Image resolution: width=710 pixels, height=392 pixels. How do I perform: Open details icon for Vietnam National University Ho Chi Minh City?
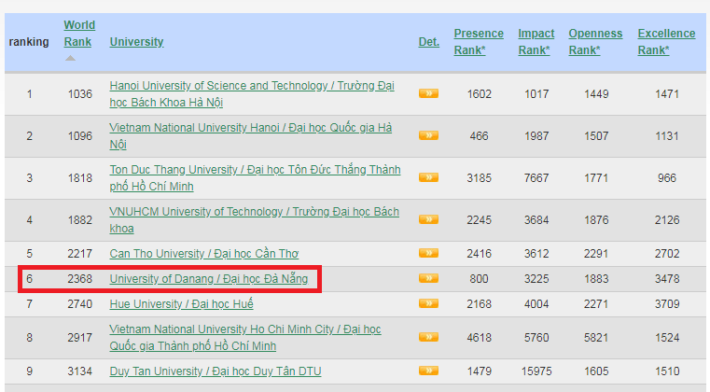pos(428,337)
